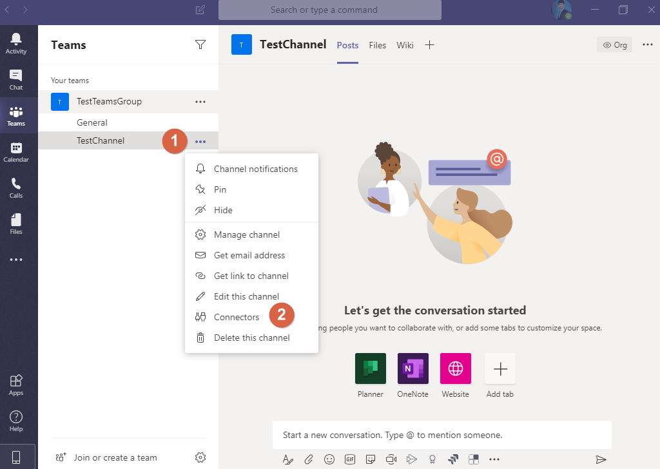
Task: Open the profile avatar menu
Action: click(x=561, y=10)
